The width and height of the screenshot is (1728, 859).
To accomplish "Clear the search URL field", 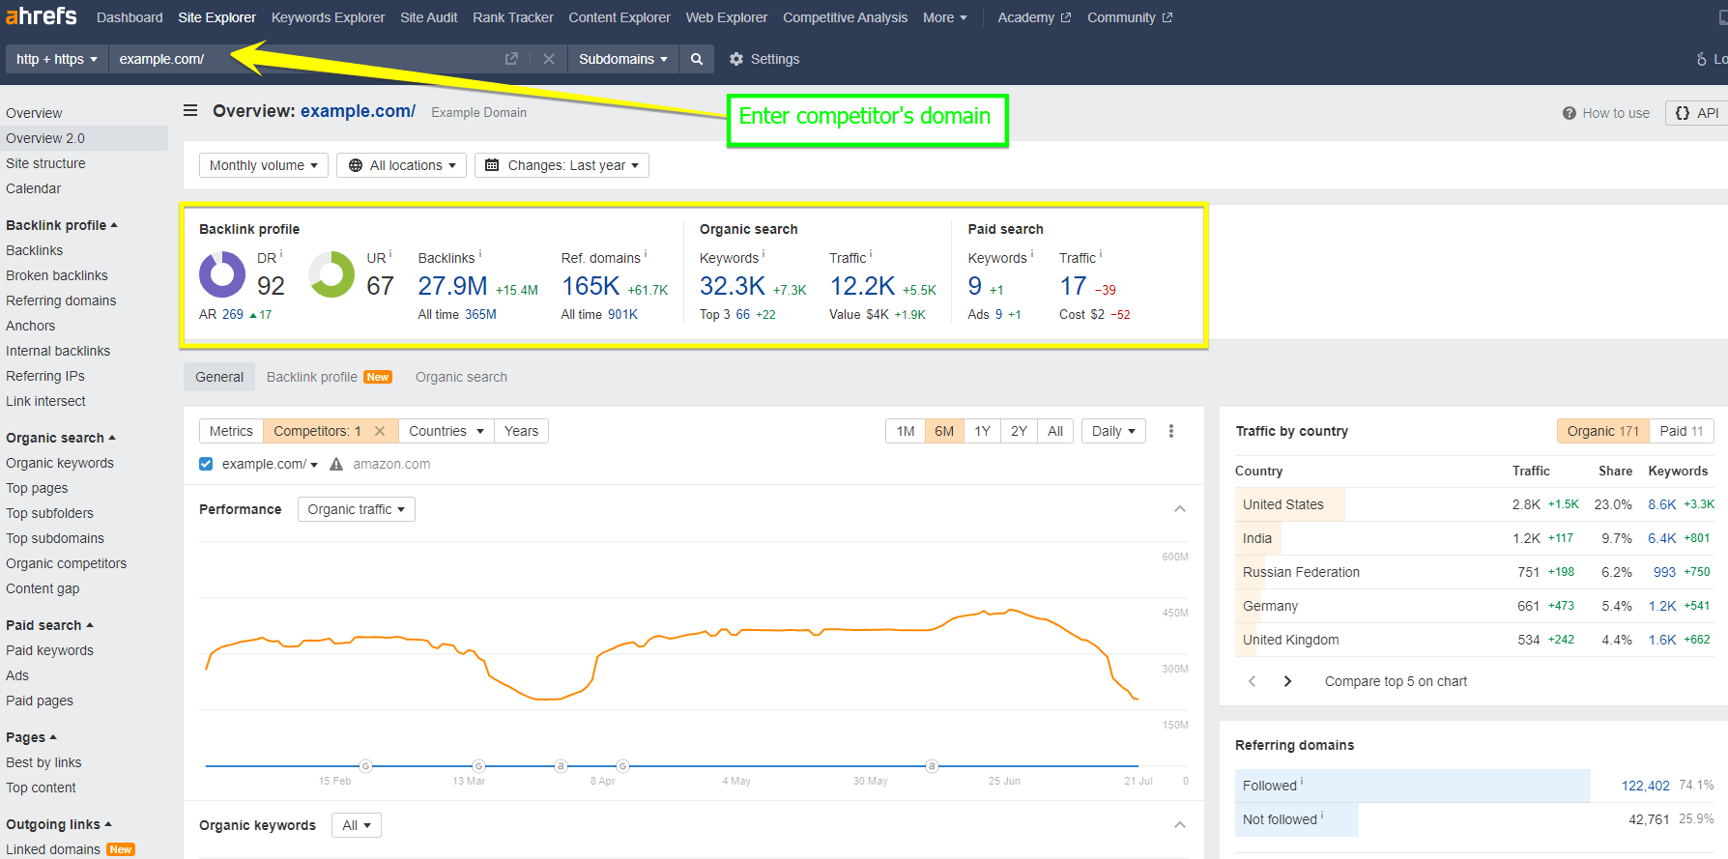I will pos(549,59).
